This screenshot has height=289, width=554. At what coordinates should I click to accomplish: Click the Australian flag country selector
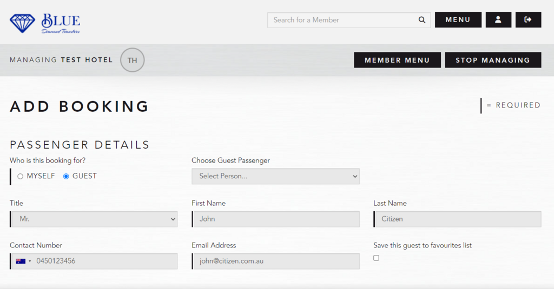click(23, 261)
